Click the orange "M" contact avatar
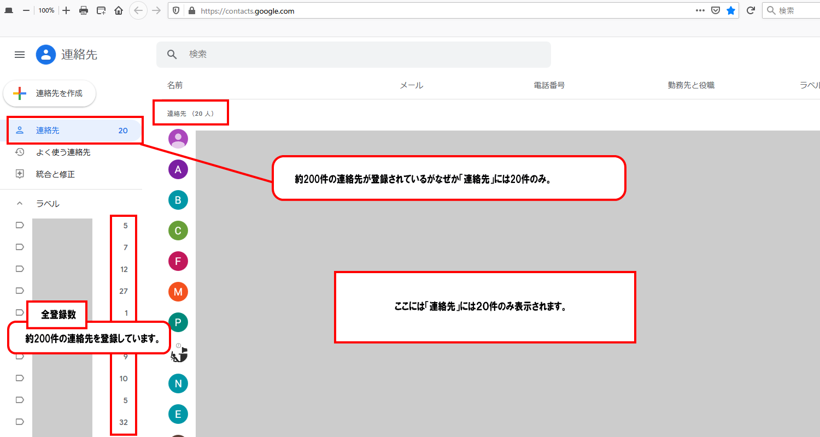820x437 pixels. click(x=178, y=292)
